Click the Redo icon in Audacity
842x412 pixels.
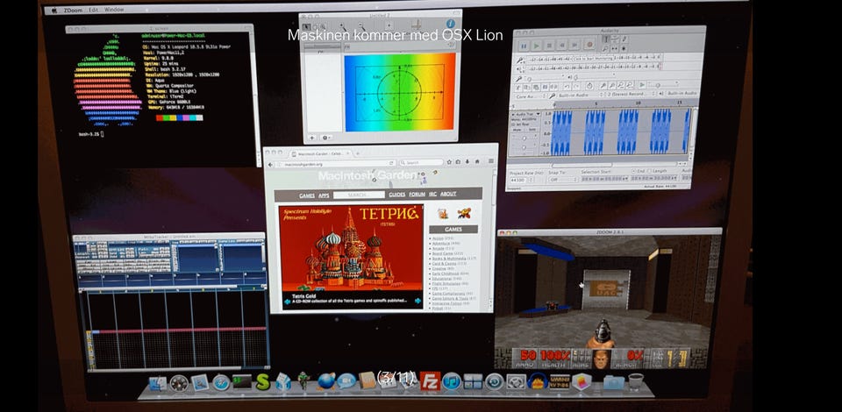[577, 87]
